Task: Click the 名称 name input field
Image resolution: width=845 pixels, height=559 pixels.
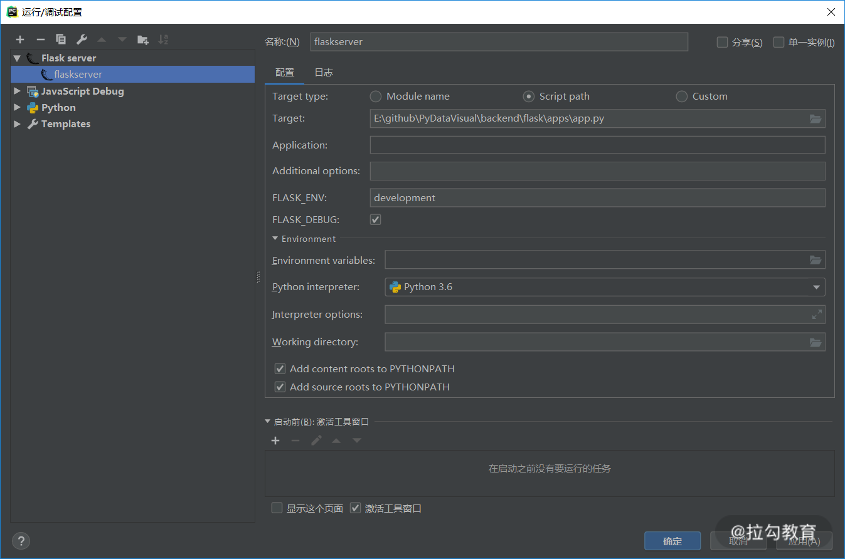Action: pos(499,42)
